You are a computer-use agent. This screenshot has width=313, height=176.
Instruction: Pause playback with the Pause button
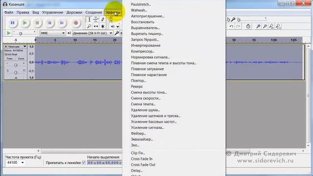pos(12,23)
